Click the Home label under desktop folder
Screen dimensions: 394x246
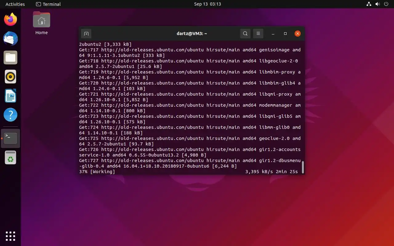pyautogui.click(x=42, y=33)
